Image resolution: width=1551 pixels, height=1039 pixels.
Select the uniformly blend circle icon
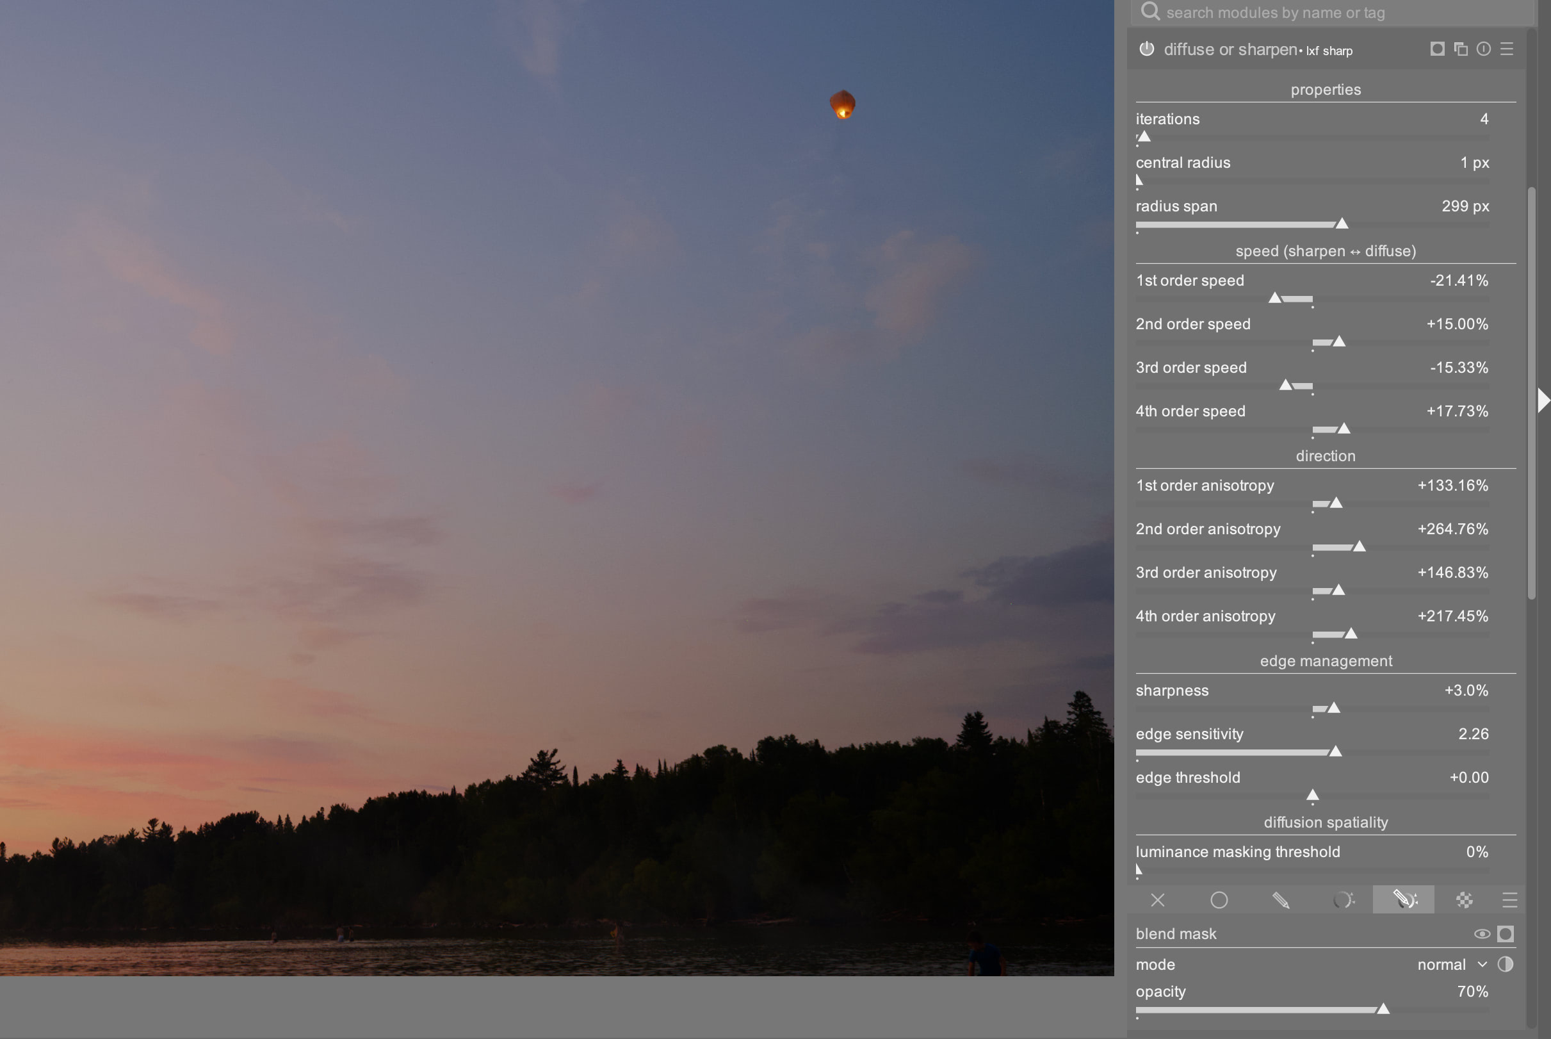tap(1219, 900)
